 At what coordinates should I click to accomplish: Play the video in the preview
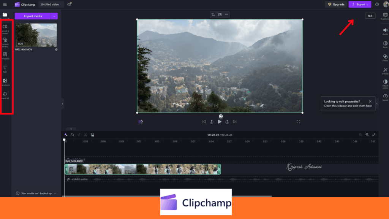(x=220, y=122)
